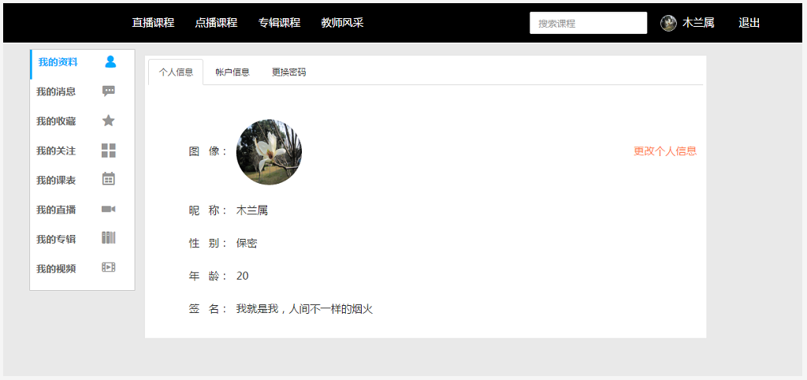Screen dimensions: 807x380
Task: Click the star icon beside 我的收藏
Action: [x=109, y=121]
